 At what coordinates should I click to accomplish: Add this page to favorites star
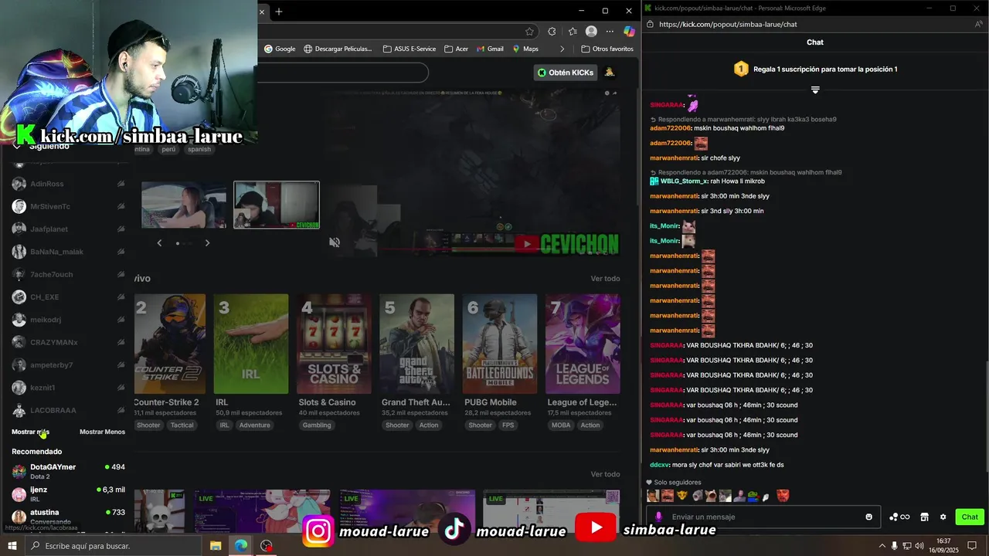529,32
